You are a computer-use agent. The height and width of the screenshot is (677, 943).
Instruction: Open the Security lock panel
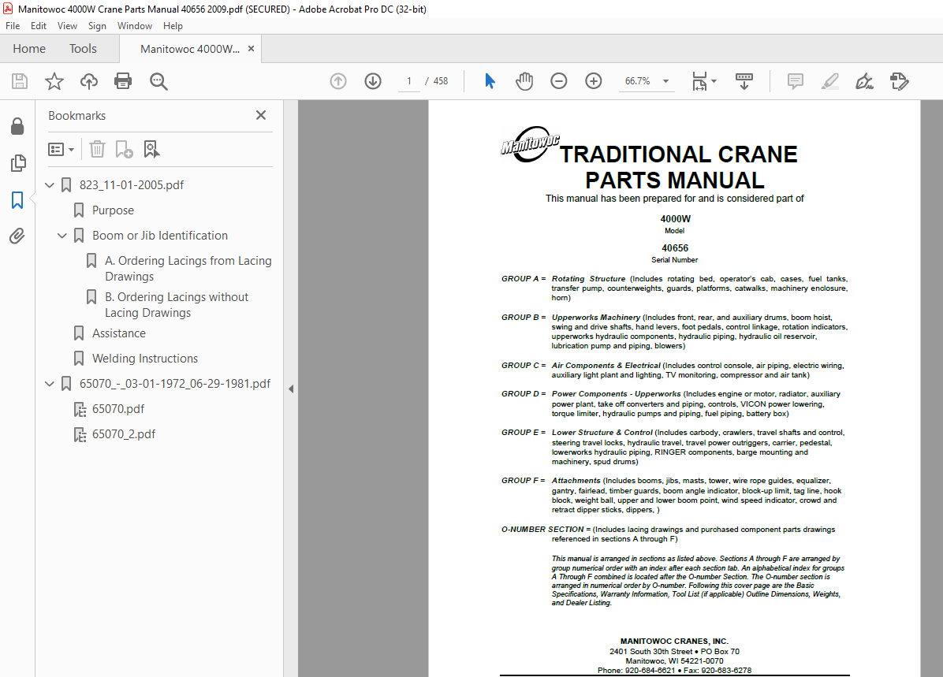point(17,126)
